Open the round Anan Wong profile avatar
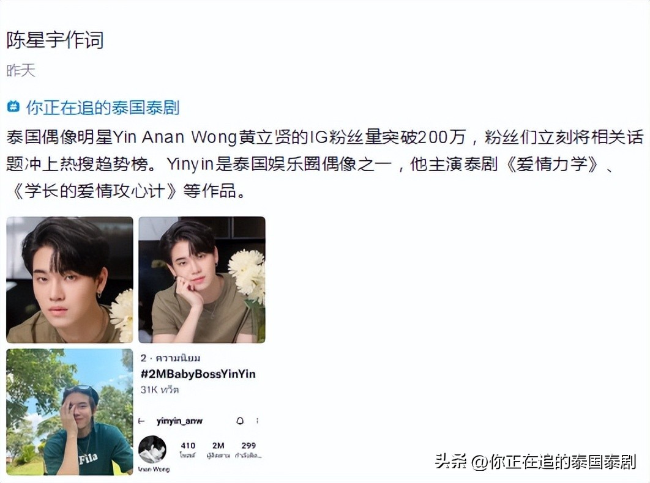 [152, 449]
